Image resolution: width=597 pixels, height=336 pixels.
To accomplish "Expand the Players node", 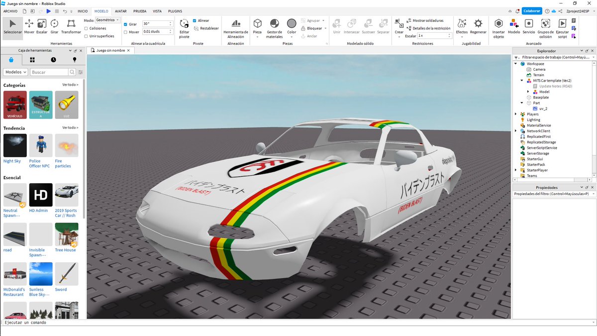I will (516, 114).
